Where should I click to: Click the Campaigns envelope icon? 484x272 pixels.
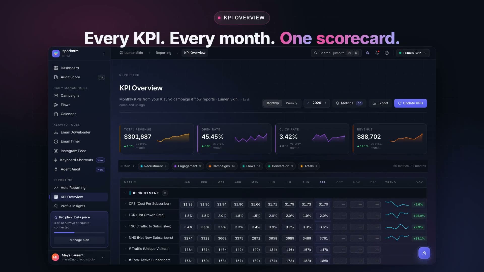pos(56,96)
